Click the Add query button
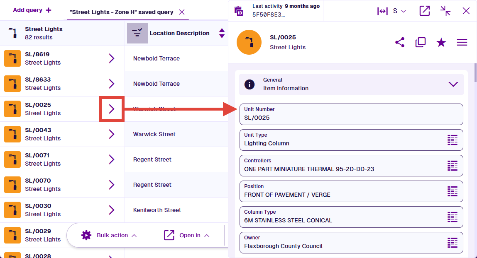This screenshot has width=477, height=258. pyautogui.click(x=32, y=10)
